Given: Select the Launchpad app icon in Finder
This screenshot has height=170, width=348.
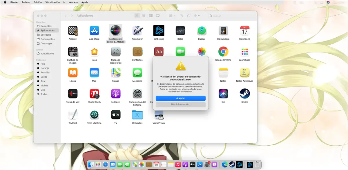Looking at the screenshot, I should coord(245,52).
